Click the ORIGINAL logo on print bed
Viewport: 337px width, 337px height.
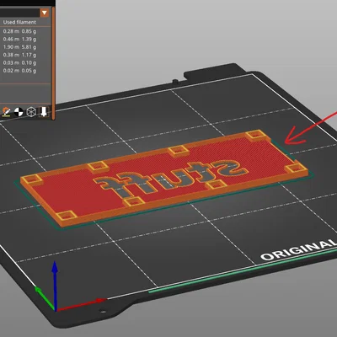click(x=299, y=249)
